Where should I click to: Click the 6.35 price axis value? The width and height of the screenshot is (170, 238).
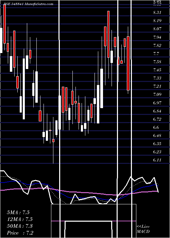point(157,144)
